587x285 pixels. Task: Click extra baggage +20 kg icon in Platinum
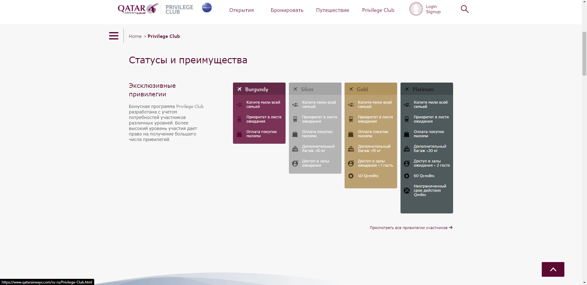coord(407,149)
